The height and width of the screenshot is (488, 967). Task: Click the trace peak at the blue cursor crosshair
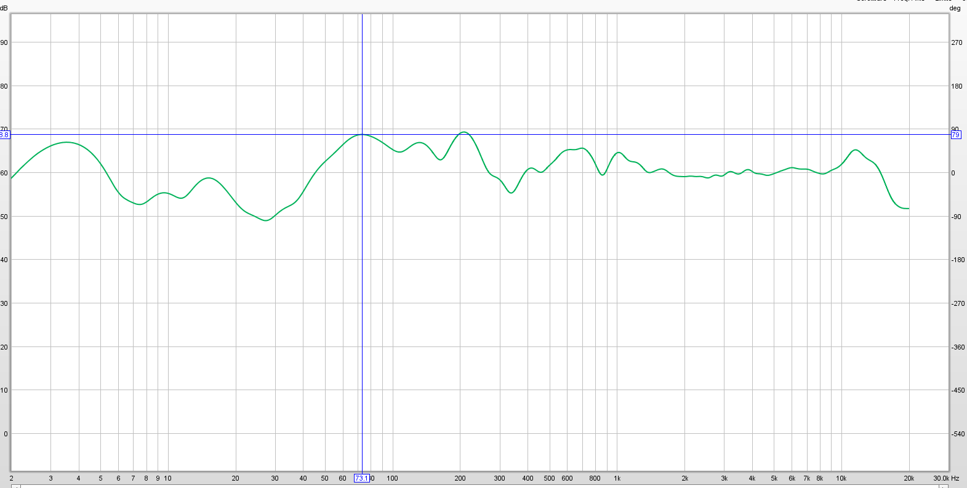click(x=362, y=134)
